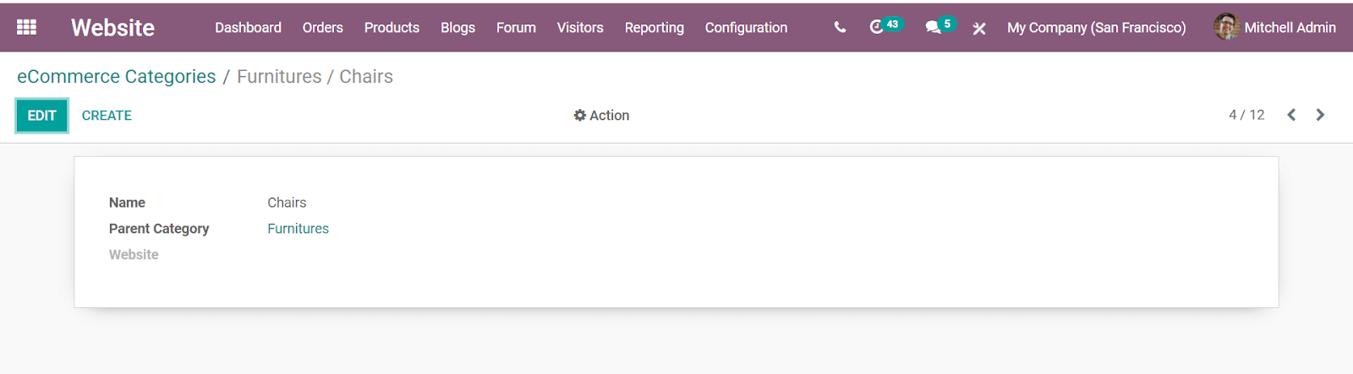1353x374 pixels.
Task: Open the Orders menu
Action: 323,28
